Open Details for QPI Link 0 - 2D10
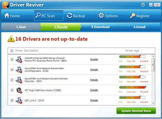Viewport: 162px width, 119px height. [94, 100]
